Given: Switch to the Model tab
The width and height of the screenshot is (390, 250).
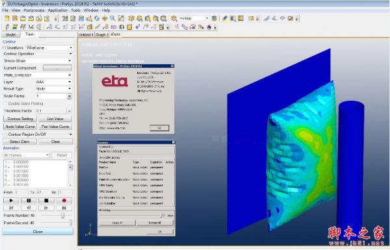Looking at the screenshot, I should (x=10, y=34).
